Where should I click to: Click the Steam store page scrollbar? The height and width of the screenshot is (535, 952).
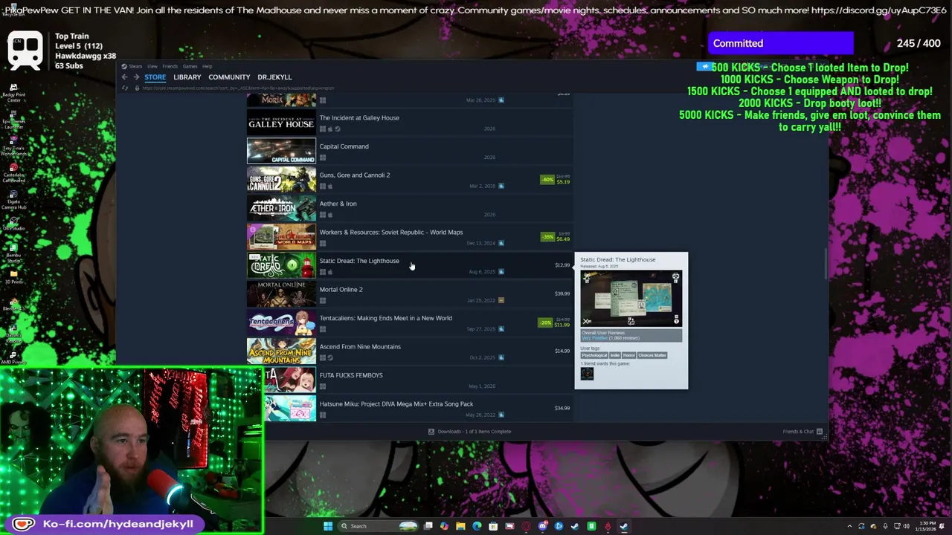coord(826,265)
